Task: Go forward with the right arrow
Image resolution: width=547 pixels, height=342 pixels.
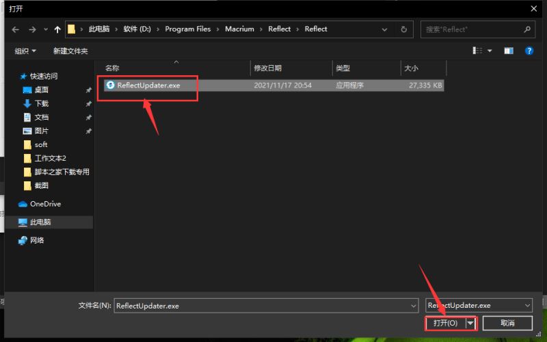Action: 32,29
